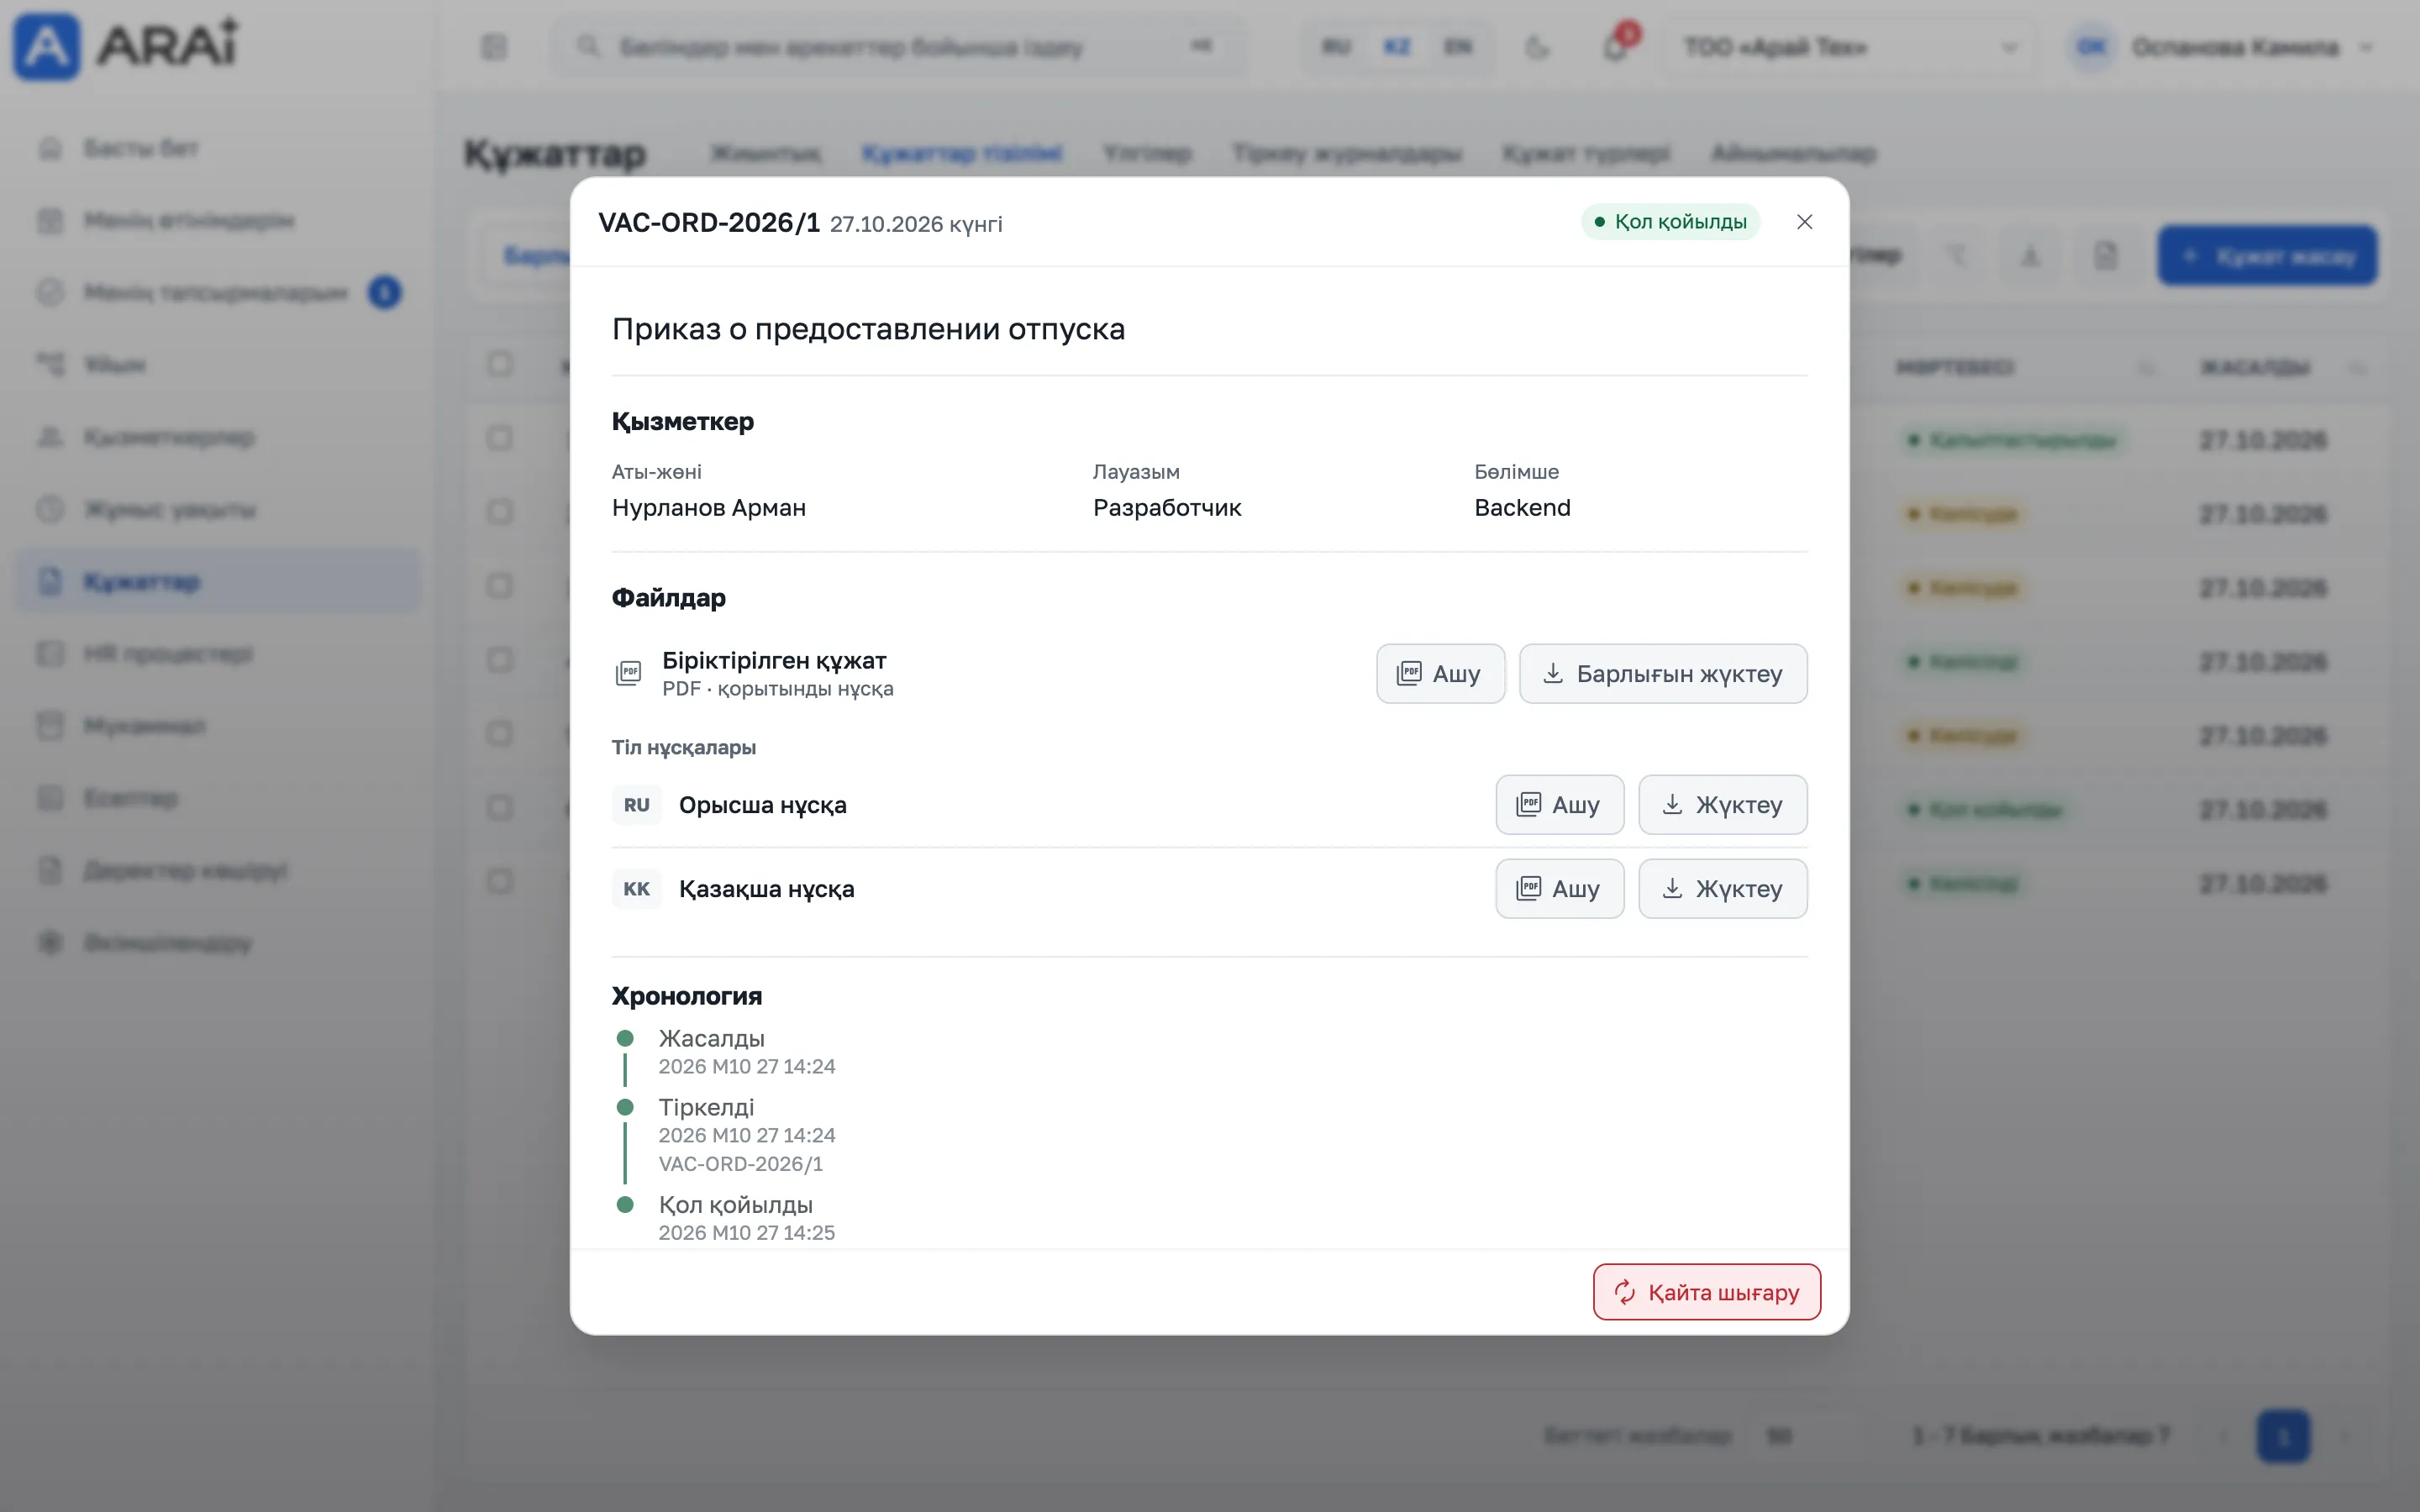Image resolution: width=2420 pixels, height=1512 pixels.
Task: Switch interface language to EN
Action: coord(1458,47)
